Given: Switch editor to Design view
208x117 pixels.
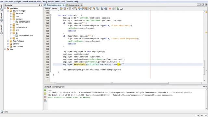Looking at the screenshot, I should pyautogui.click(x=55, y=8).
